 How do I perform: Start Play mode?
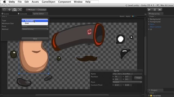(x=150, y=10)
